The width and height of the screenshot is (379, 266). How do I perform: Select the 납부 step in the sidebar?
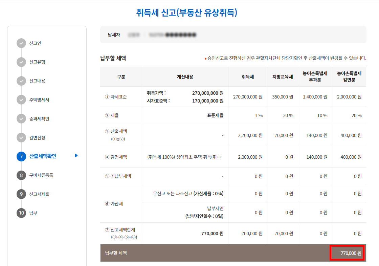coord(33,213)
